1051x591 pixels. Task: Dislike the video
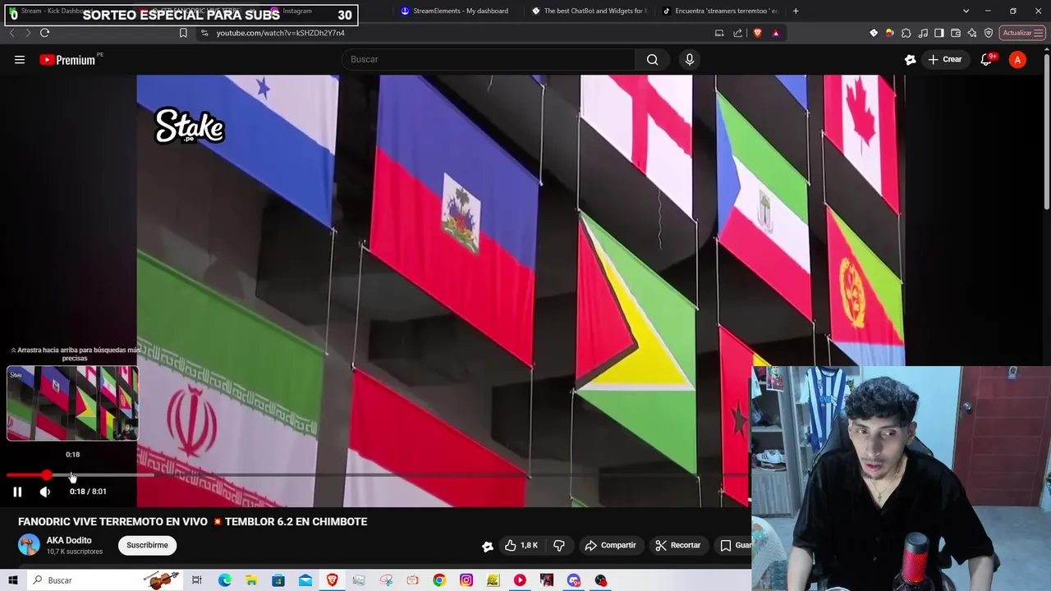(x=559, y=545)
